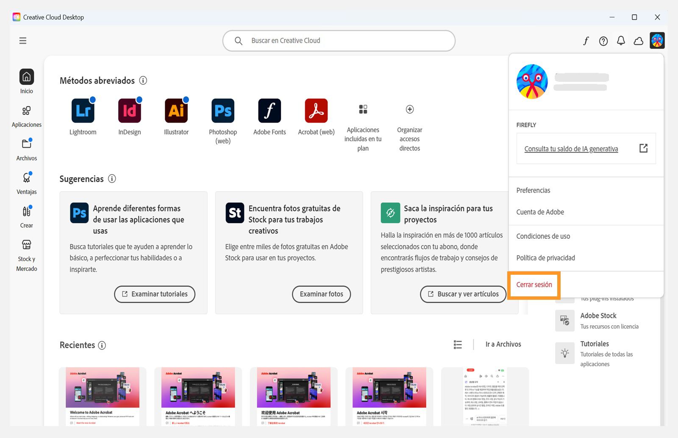Click external link icon beside generative AI balance
The image size is (678, 438).
click(644, 148)
